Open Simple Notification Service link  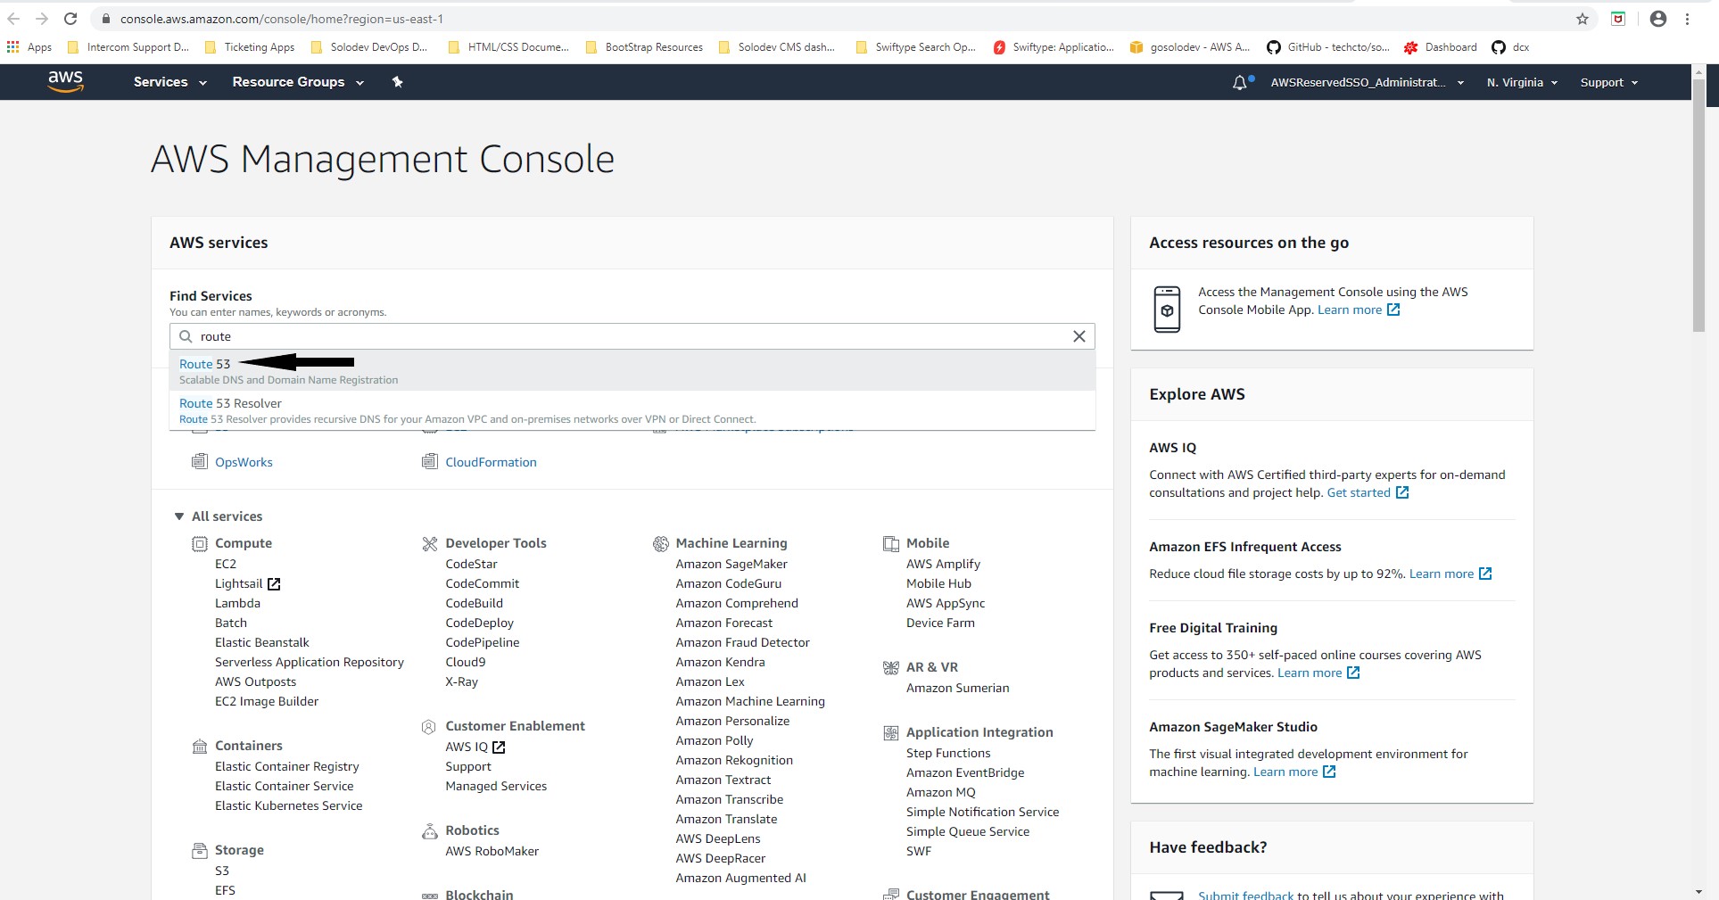(x=983, y=812)
